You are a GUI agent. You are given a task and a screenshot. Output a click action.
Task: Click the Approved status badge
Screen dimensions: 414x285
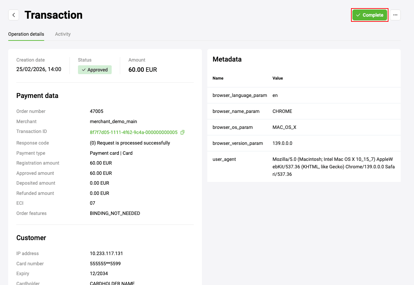coord(95,70)
